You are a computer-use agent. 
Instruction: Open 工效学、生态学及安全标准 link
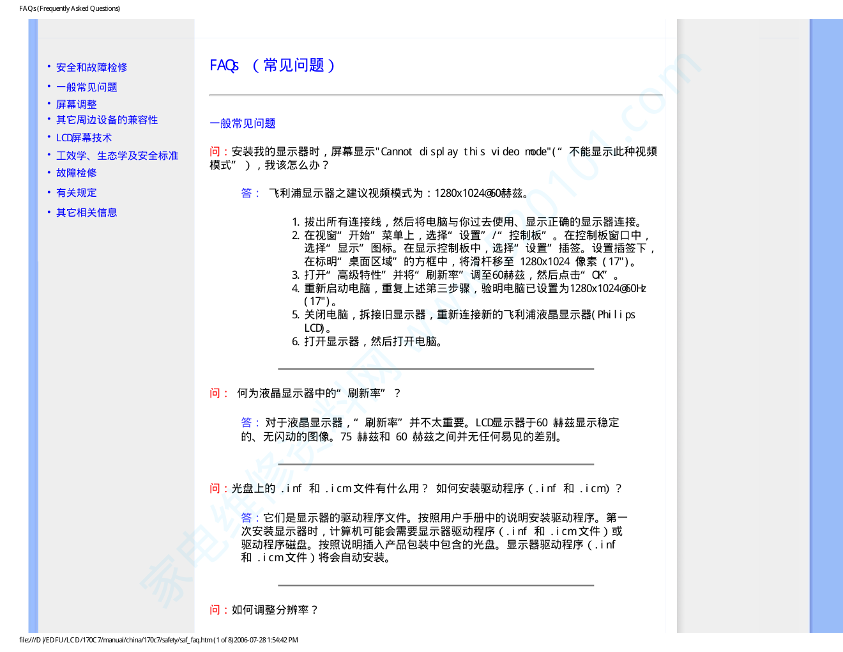click(x=117, y=155)
